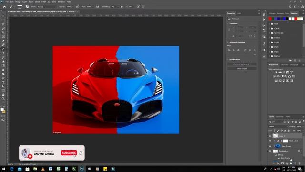Switch to the Navigator tab
Screen dimensions: 305x172
pos(280,13)
